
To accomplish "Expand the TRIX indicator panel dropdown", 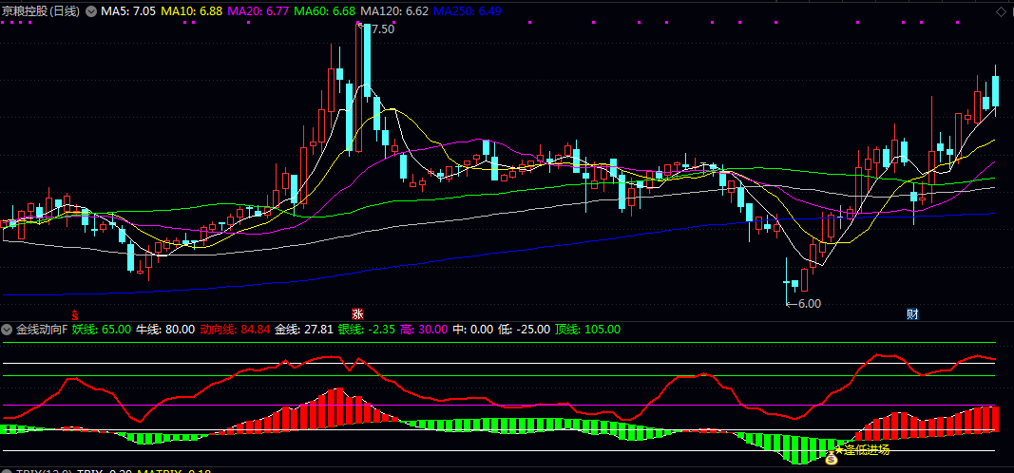I will 8,471.
